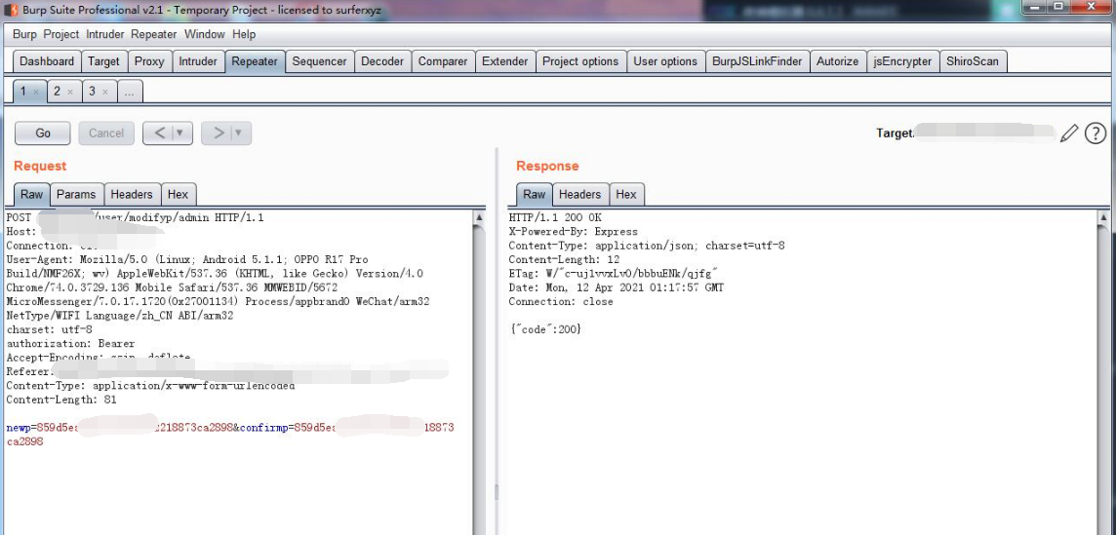Go back to the previous request with the < button

(159, 134)
